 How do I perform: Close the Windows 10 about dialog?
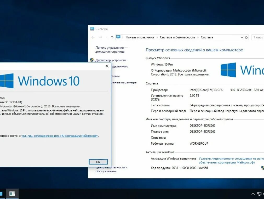[x=107, y=66]
